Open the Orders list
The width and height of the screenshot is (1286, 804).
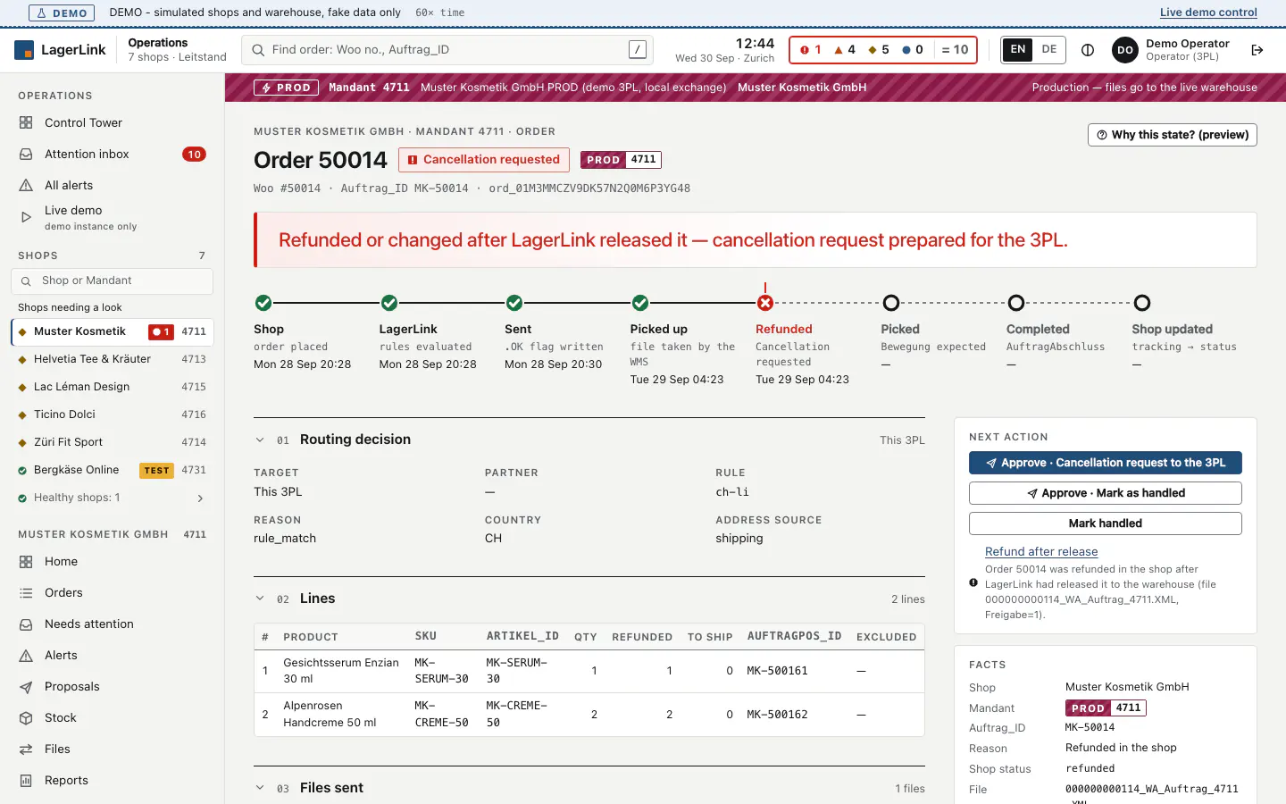click(112, 592)
